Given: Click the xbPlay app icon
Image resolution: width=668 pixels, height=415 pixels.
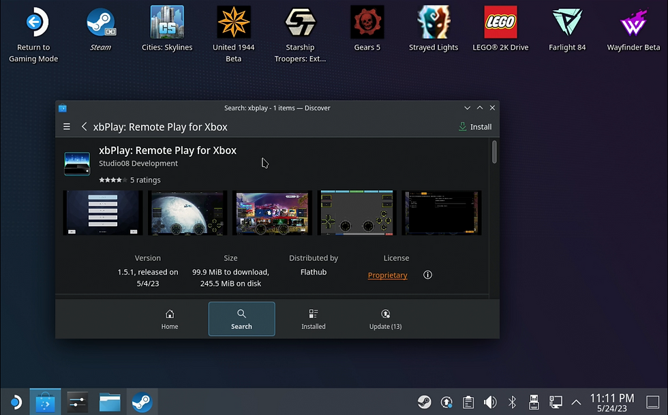Looking at the screenshot, I should tap(77, 164).
